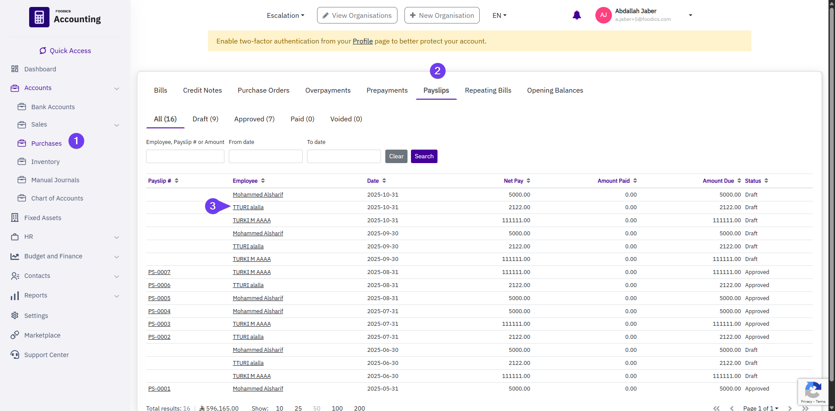The height and width of the screenshot is (411, 835).
Task: Open payslip PS-0007 link
Action: 159,272
